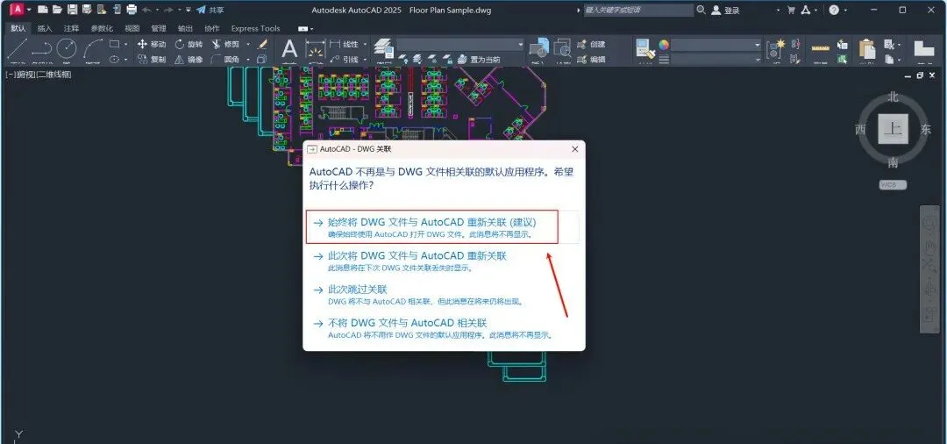
Task: Switch to the Express Tools ribbon tab
Action: pos(255,28)
